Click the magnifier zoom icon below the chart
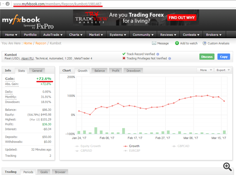 pyautogui.click(x=227, y=167)
